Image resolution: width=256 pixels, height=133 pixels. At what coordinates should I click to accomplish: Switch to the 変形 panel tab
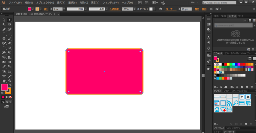tap(216, 16)
